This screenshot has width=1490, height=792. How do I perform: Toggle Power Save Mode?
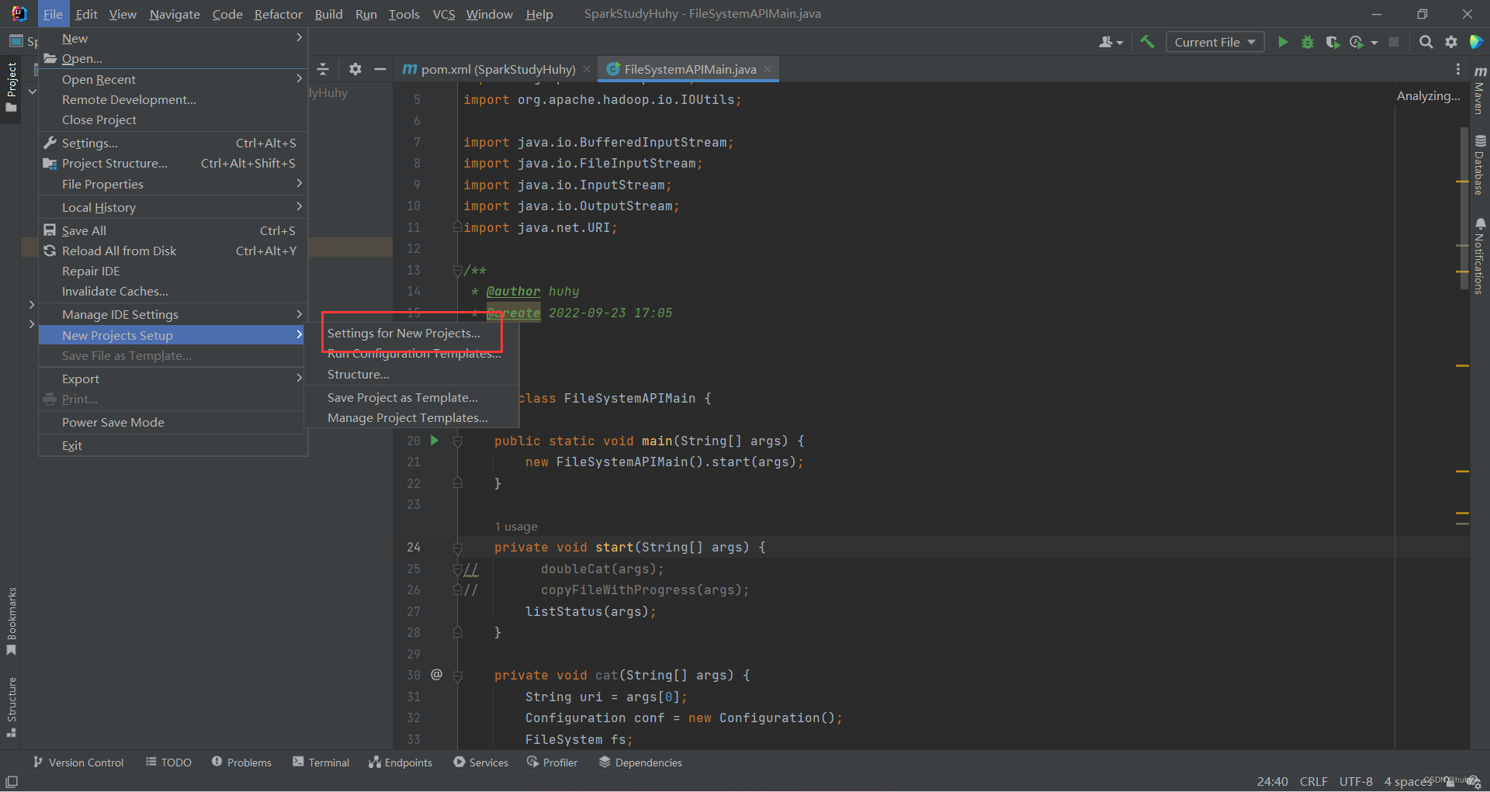173,422
